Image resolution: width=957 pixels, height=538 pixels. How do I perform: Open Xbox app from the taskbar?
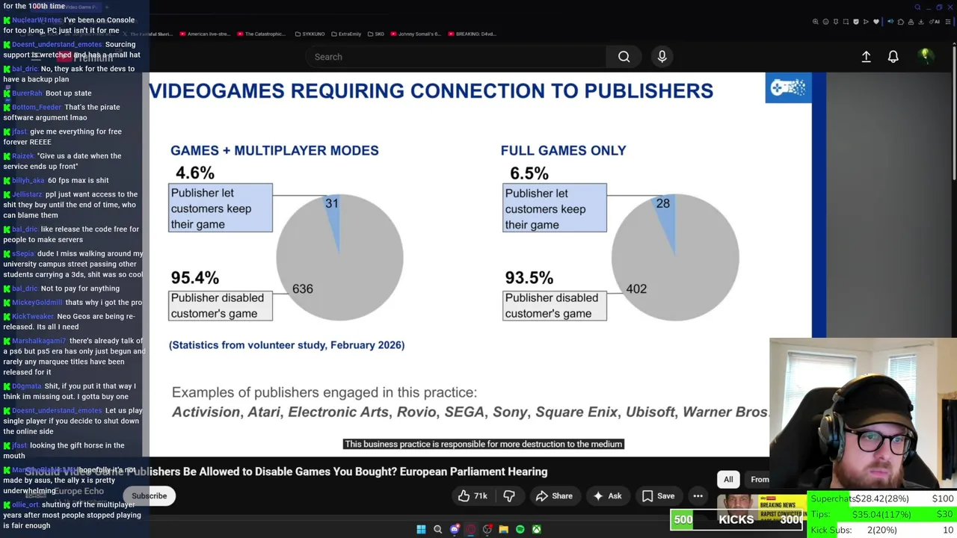click(x=536, y=529)
